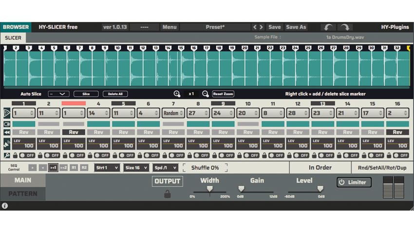The image size is (414, 233).
Task: Adjust step 15 slice stepper showing 17
Action: (x=373, y=113)
